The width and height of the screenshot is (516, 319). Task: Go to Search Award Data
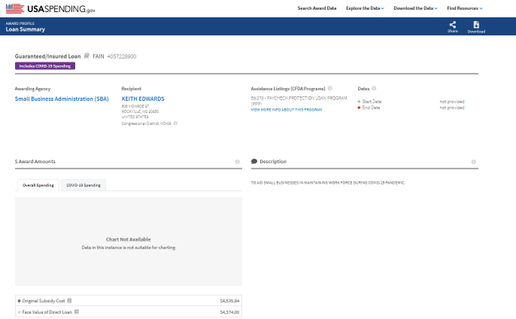[x=316, y=8]
